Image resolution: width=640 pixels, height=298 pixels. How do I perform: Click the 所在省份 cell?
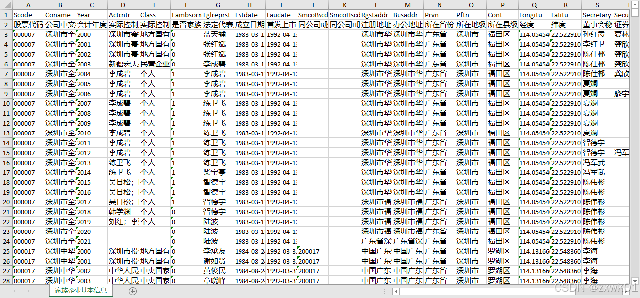(439, 25)
